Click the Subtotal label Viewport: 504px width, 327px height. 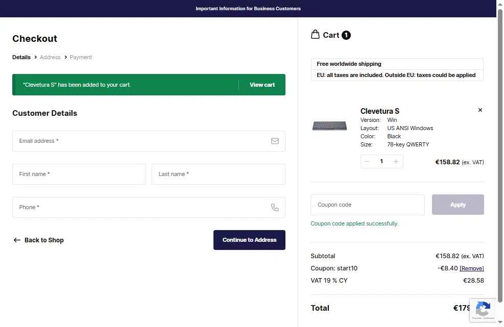pyautogui.click(x=323, y=256)
